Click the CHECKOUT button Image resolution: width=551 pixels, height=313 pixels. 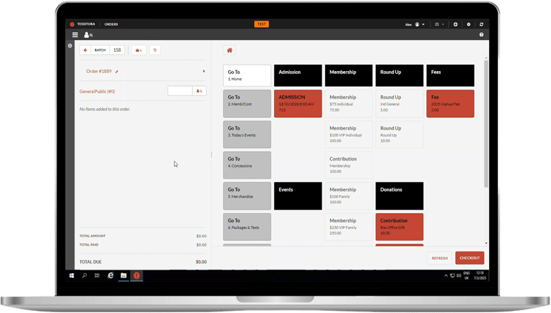tap(470, 258)
